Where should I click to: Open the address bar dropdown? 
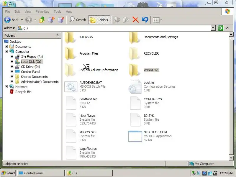[213, 28]
